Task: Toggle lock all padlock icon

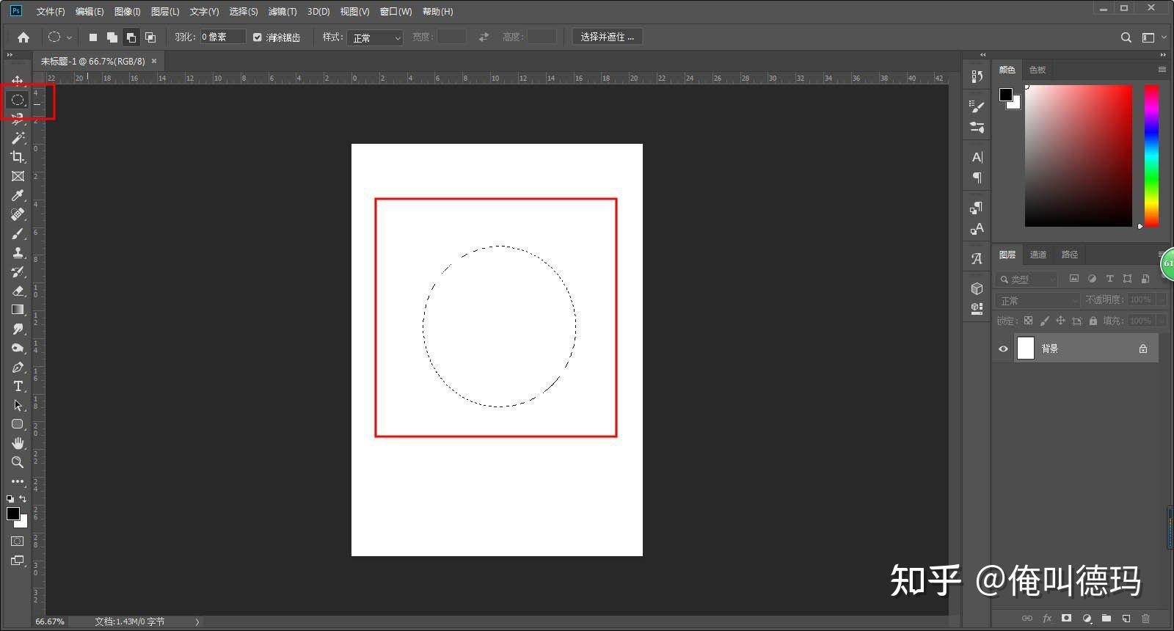Action: click(x=1093, y=321)
